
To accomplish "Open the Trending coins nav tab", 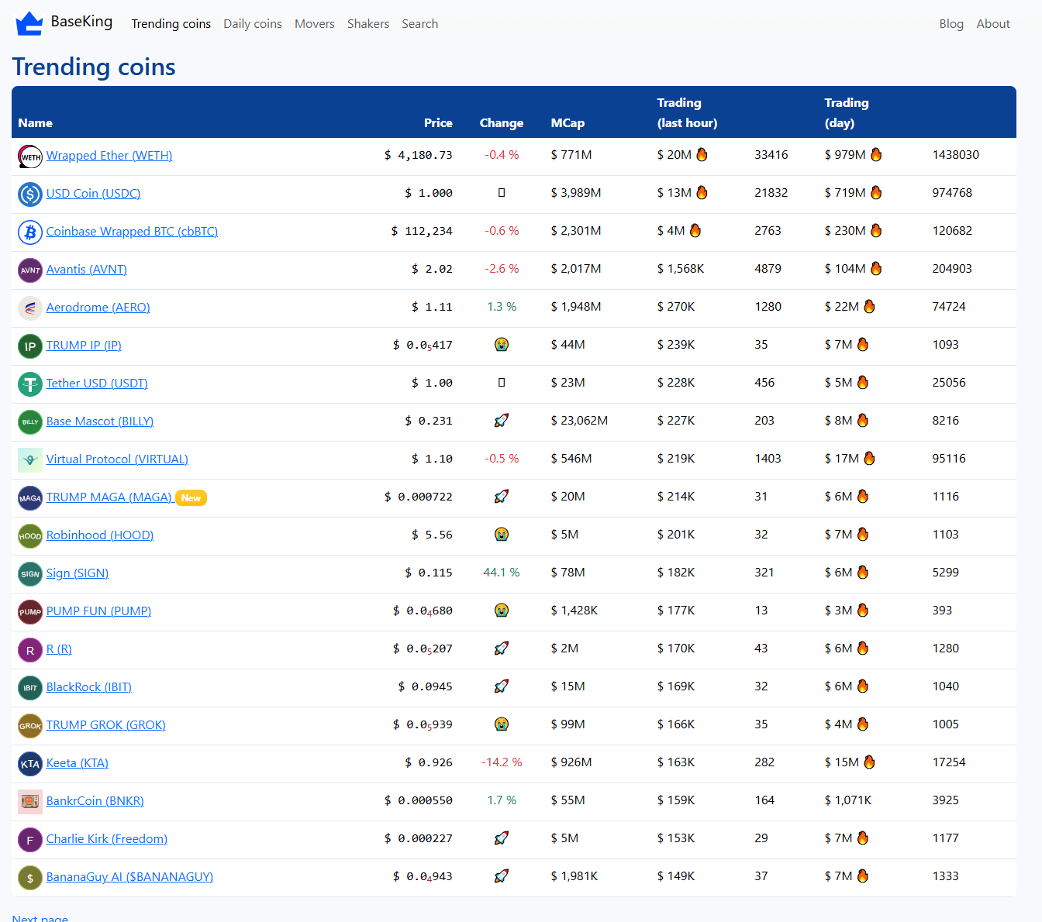I will point(171,24).
